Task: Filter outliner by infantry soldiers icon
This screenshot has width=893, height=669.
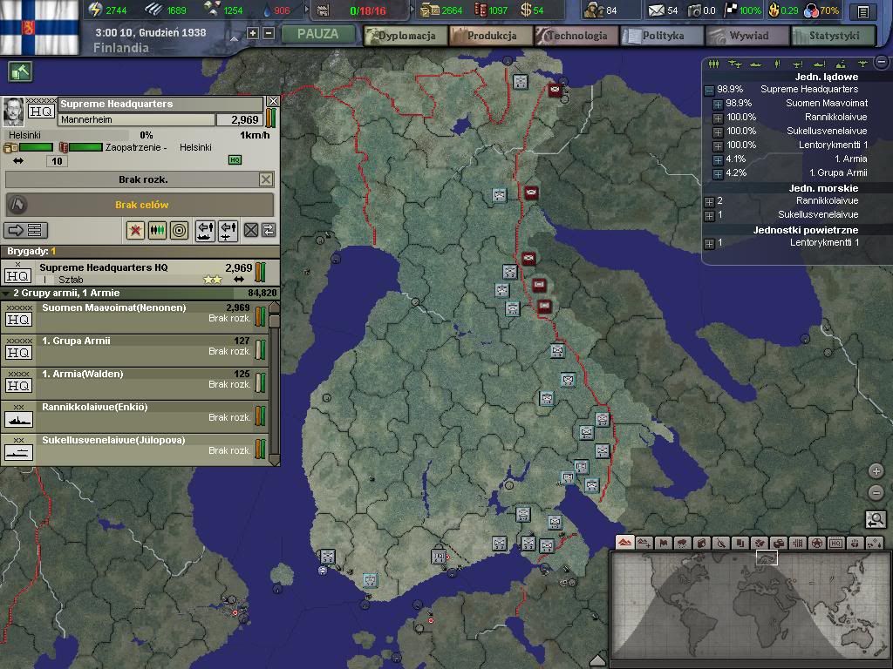Action: click(713, 64)
